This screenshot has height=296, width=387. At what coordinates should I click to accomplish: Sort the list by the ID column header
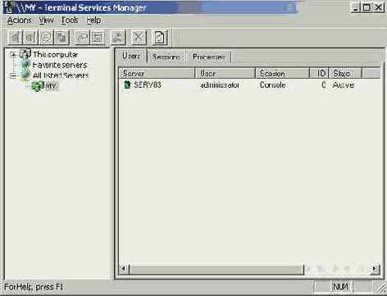pyautogui.click(x=319, y=73)
